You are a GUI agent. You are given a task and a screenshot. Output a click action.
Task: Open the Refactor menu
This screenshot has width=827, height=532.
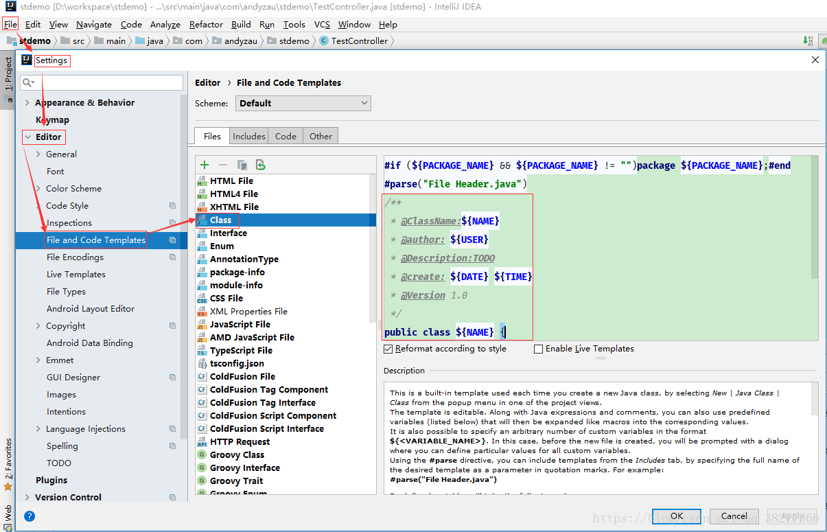206,25
